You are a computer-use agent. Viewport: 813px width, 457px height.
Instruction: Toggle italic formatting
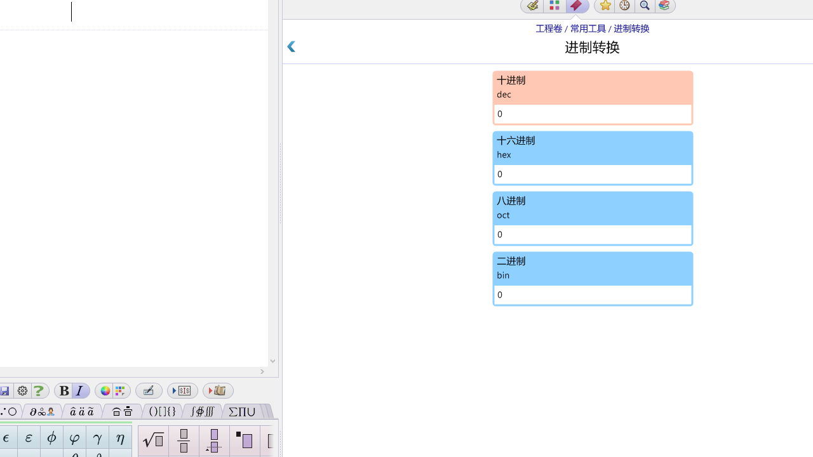(80, 391)
